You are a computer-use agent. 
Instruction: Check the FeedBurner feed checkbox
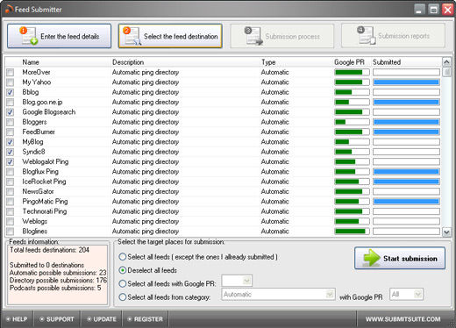click(11, 132)
